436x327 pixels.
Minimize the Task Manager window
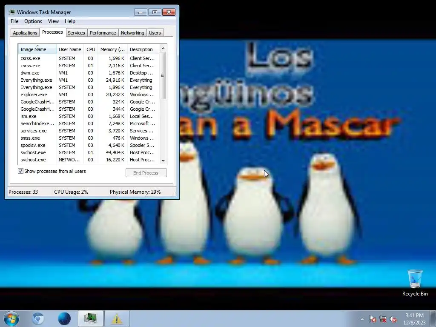(x=141, y=12)
